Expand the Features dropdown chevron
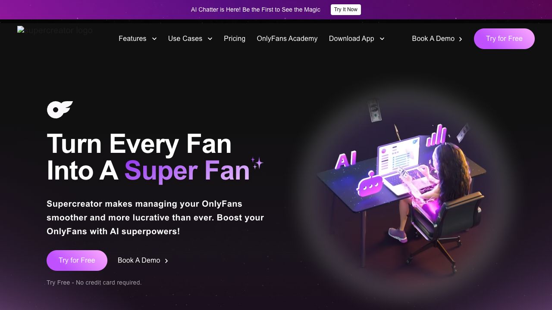 point(154,39)
